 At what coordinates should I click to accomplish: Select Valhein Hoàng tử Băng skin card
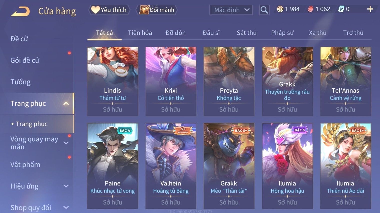pyautogui.click(x=171, y=166)
